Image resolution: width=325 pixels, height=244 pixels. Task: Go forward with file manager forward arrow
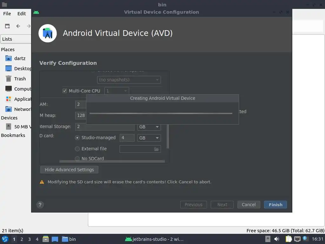coord(29,26)
